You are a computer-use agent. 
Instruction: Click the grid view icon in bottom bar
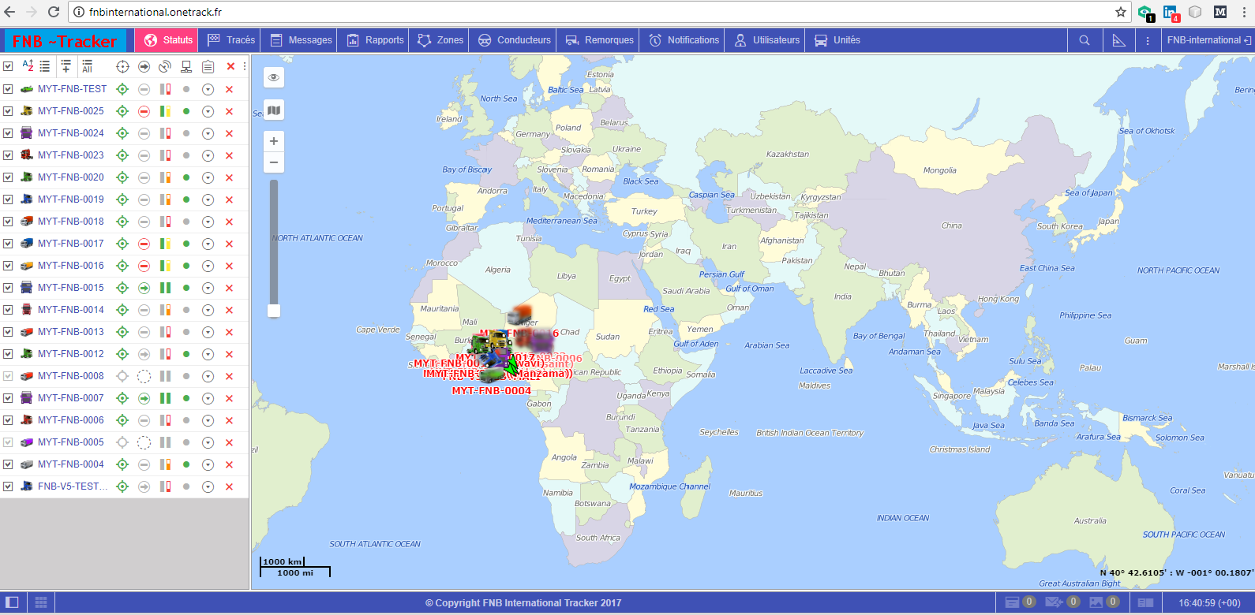41,602
